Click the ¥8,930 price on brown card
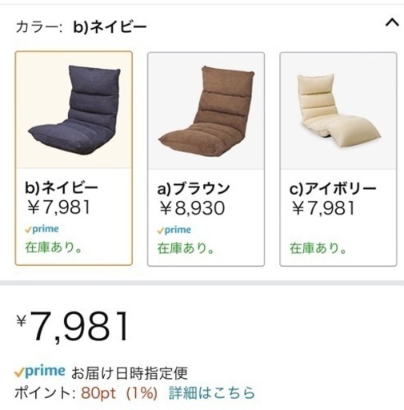This screenshot has width=404, height=410. point(192,208)
